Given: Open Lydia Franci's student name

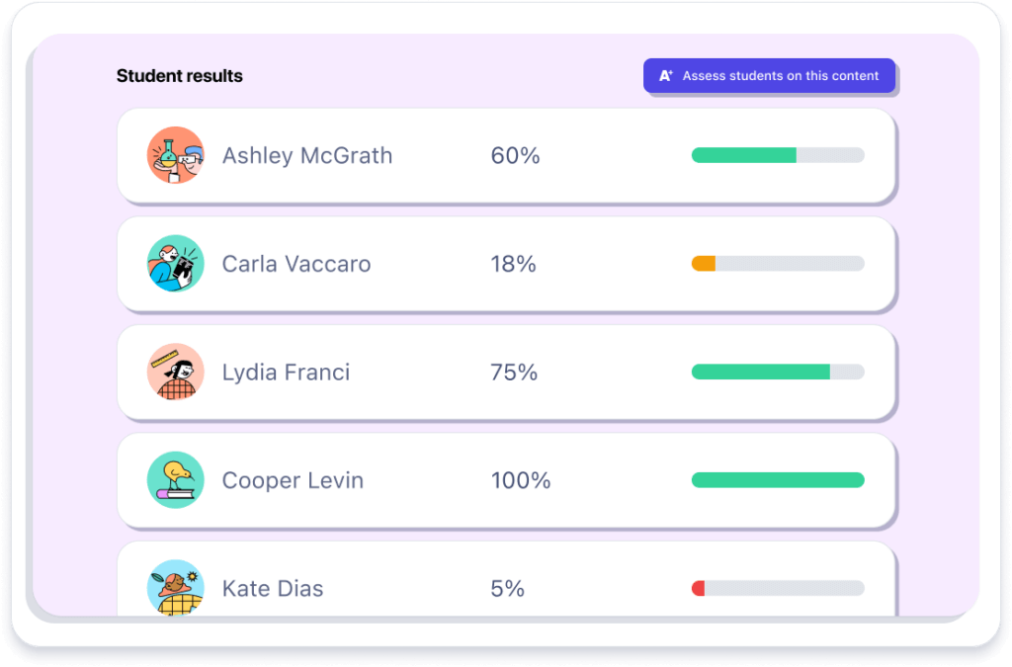Looking at the screenshot, I should pos(286,373).
